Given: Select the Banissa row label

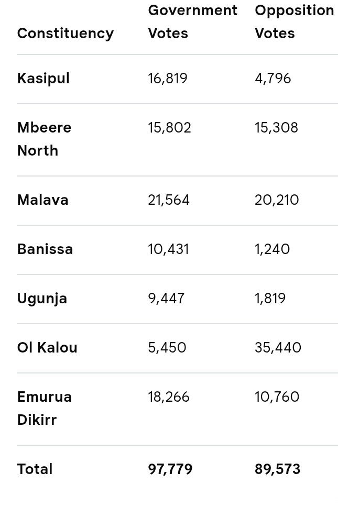Looking at the screenshot, I should click(45, 249).
